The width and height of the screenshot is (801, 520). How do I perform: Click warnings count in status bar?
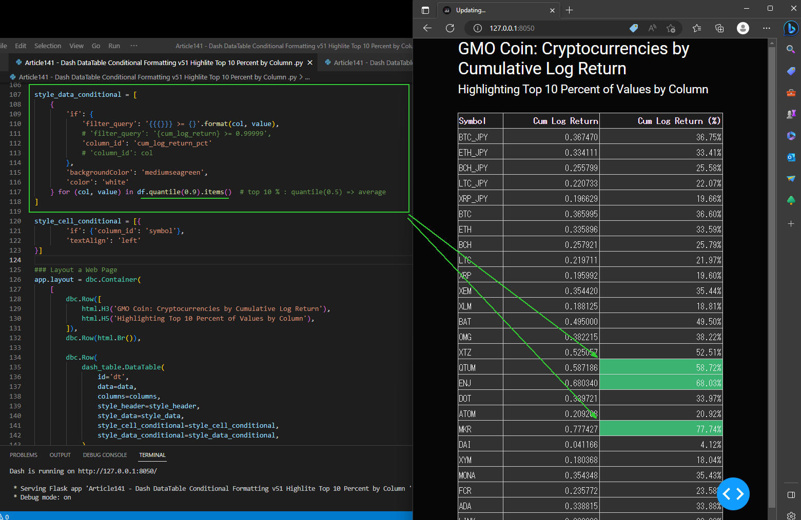pyautogui.click(x=4, y=516)
